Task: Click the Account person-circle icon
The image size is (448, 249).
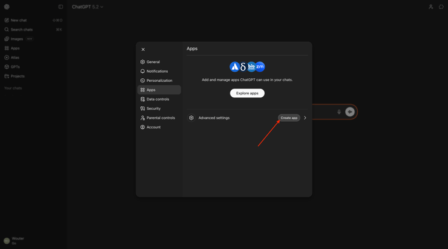Action: [143, 127]
